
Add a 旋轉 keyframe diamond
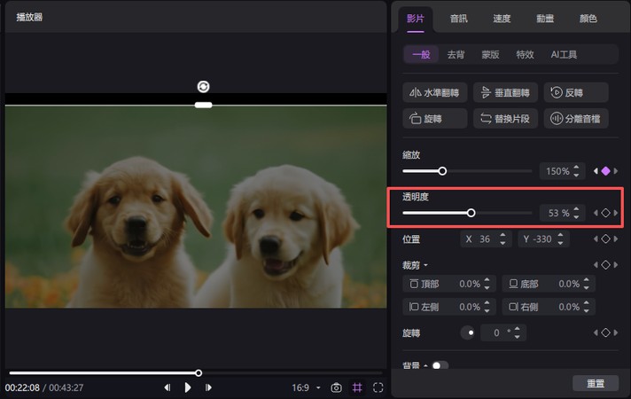click(x=605, y=332)
